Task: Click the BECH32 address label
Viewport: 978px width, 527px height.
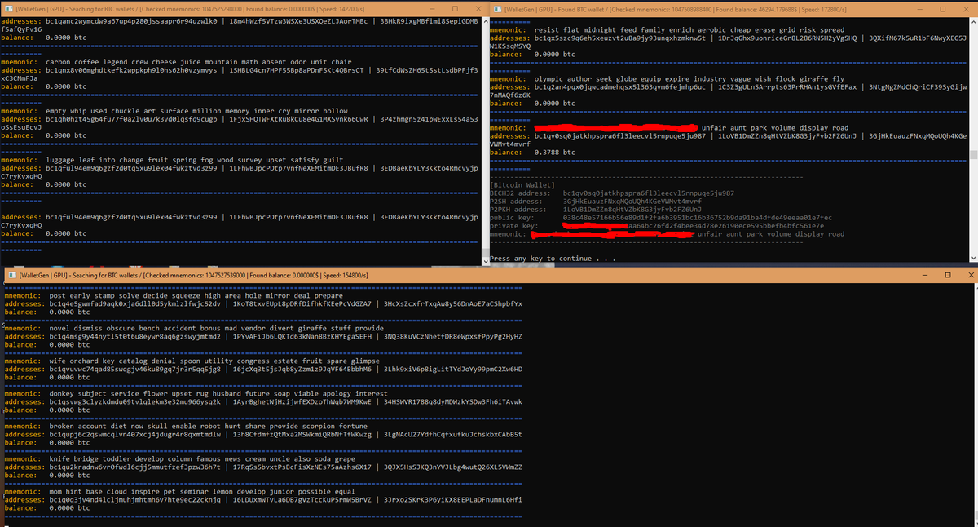Action: tap(521, 193)
